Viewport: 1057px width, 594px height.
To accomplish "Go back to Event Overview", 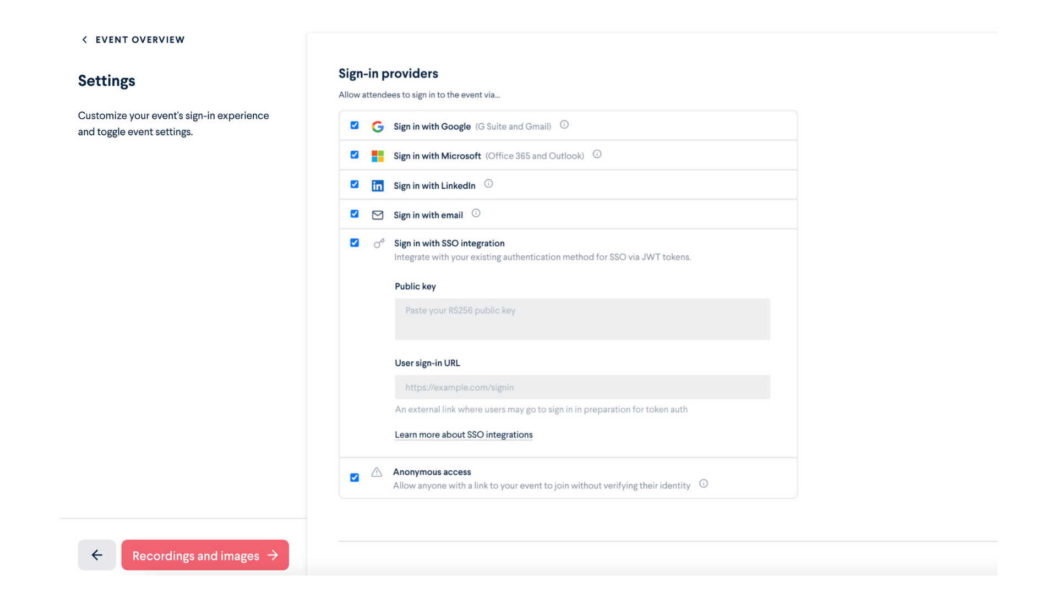I will pos(133,40).
